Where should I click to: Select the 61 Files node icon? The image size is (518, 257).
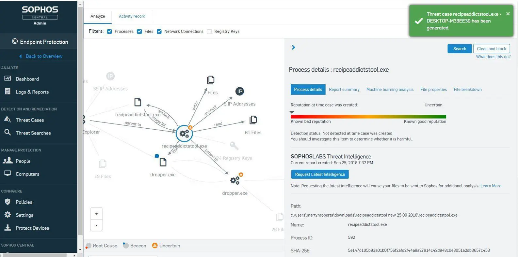[x=253, y=120]
